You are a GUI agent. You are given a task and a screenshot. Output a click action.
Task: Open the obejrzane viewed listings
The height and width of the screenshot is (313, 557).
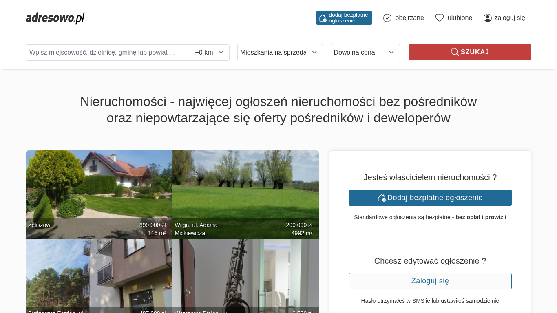click(409, 18)
